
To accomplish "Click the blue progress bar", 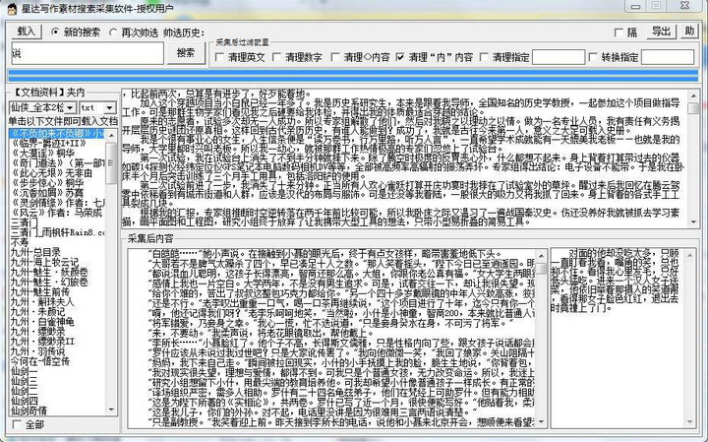I will [353, 76].
